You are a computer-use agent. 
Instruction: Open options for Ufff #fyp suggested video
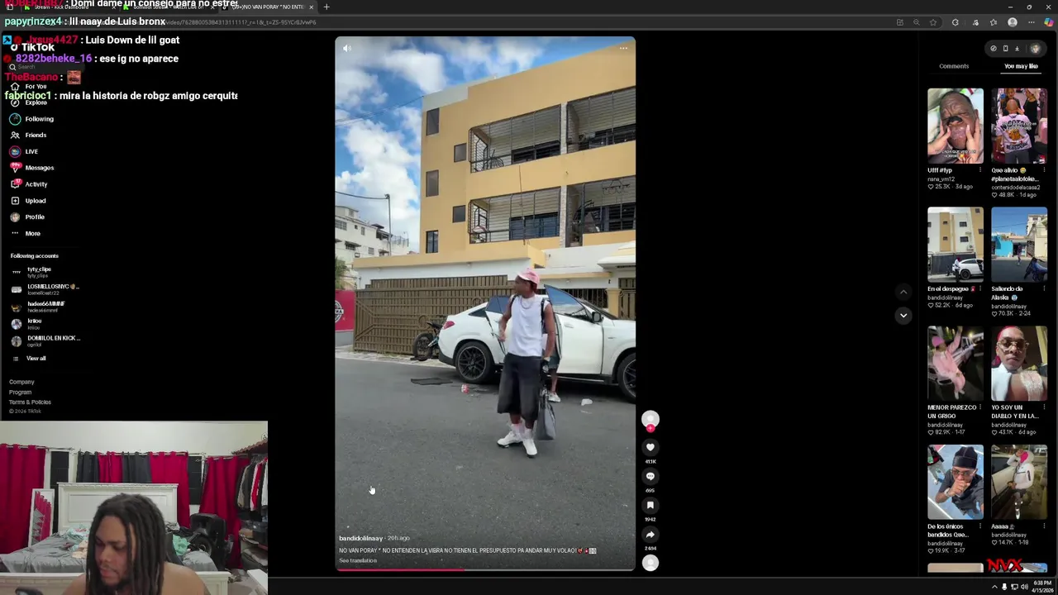coord(980,170)
